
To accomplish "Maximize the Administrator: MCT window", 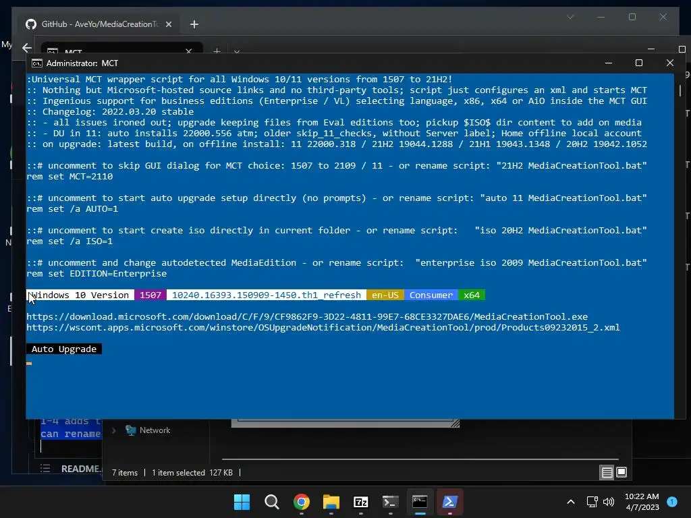I will [639, 63].
